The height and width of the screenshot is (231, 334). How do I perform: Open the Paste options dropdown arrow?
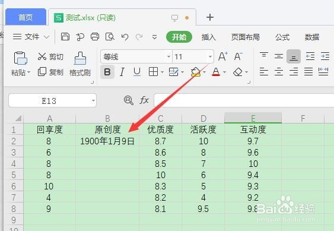pos(28,72)
